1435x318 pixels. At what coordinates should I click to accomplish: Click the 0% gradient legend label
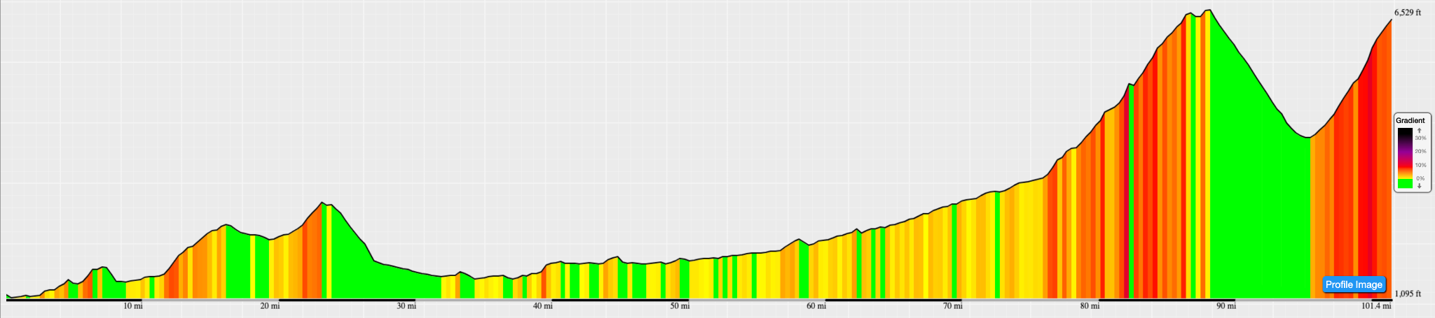pos(1421,178)
